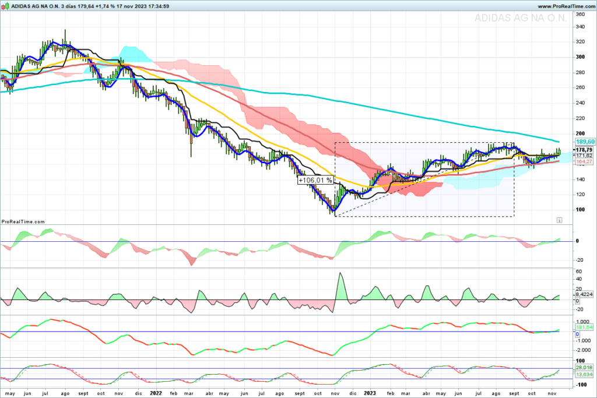Click the red 164,27 price label
Screen dimensions: 597x398
coord(584,162)
